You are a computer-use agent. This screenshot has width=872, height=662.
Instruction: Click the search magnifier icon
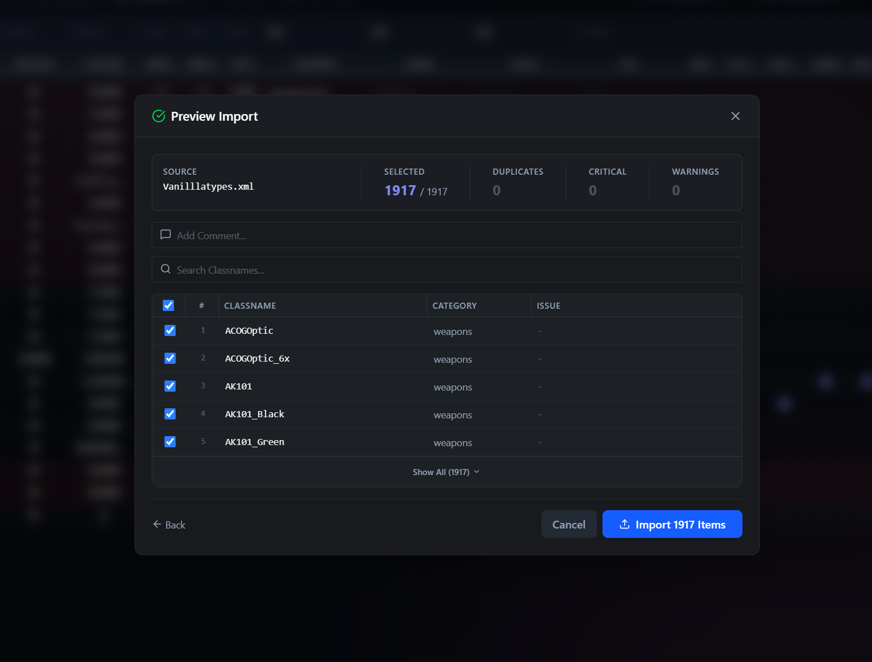tap(166, 269)
